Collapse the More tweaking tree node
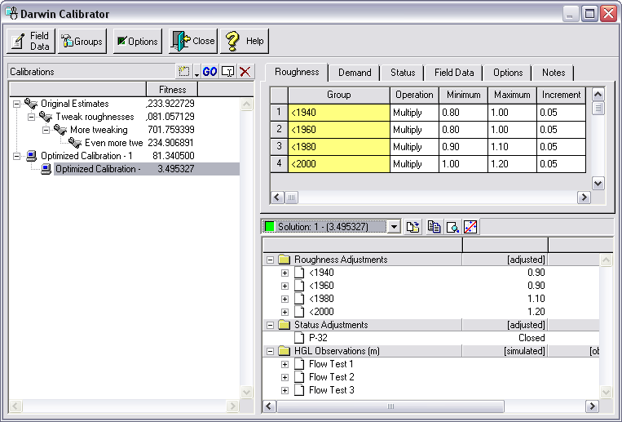 click(x=46, y=130)
